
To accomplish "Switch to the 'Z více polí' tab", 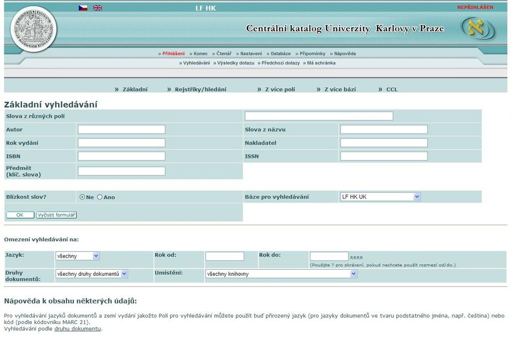I will click(280, 89).
